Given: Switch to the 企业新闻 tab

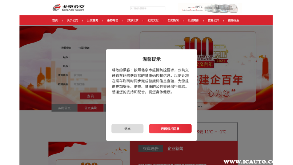Looking at the screenshot, I should coord(175,149).
